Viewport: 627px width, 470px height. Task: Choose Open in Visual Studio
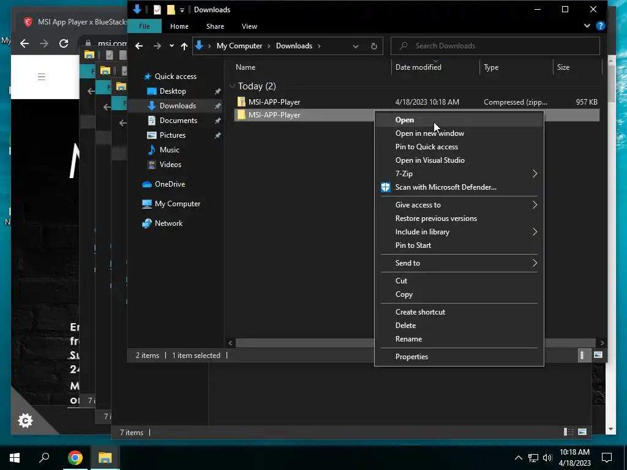click(x=459, y=160)
